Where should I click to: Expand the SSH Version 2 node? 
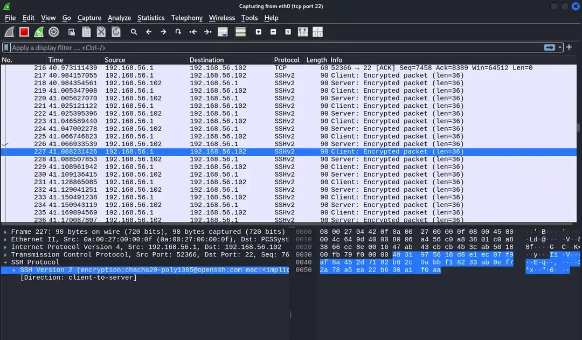(x=14, y=270)
